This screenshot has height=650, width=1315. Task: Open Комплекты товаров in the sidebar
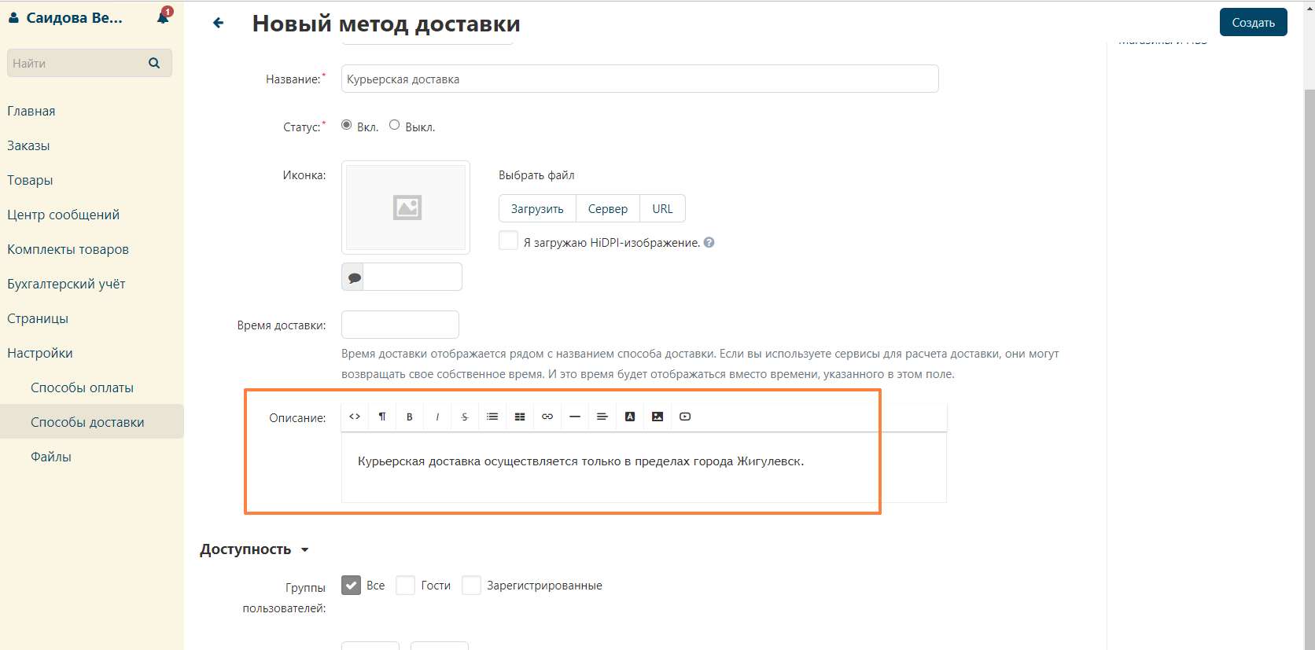click(68, 249)
